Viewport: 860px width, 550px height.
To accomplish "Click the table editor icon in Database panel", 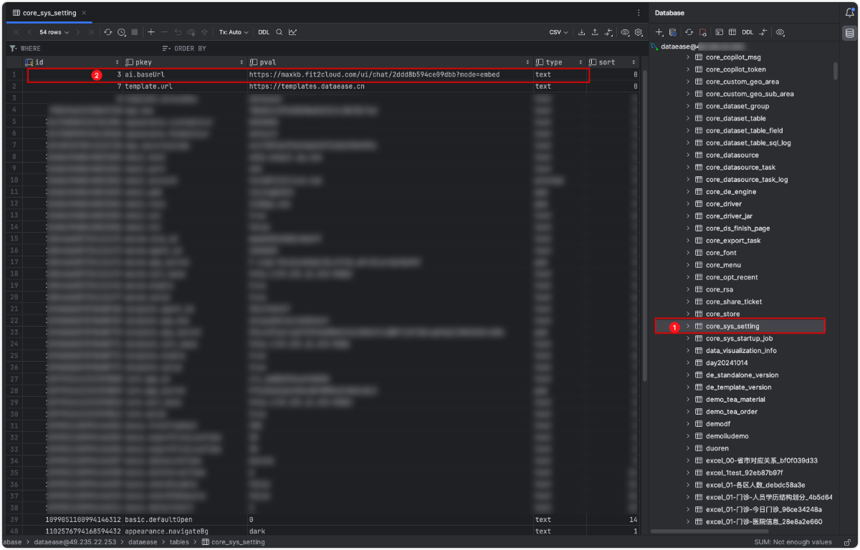I will pyautogui.click(x=732, y=32).
